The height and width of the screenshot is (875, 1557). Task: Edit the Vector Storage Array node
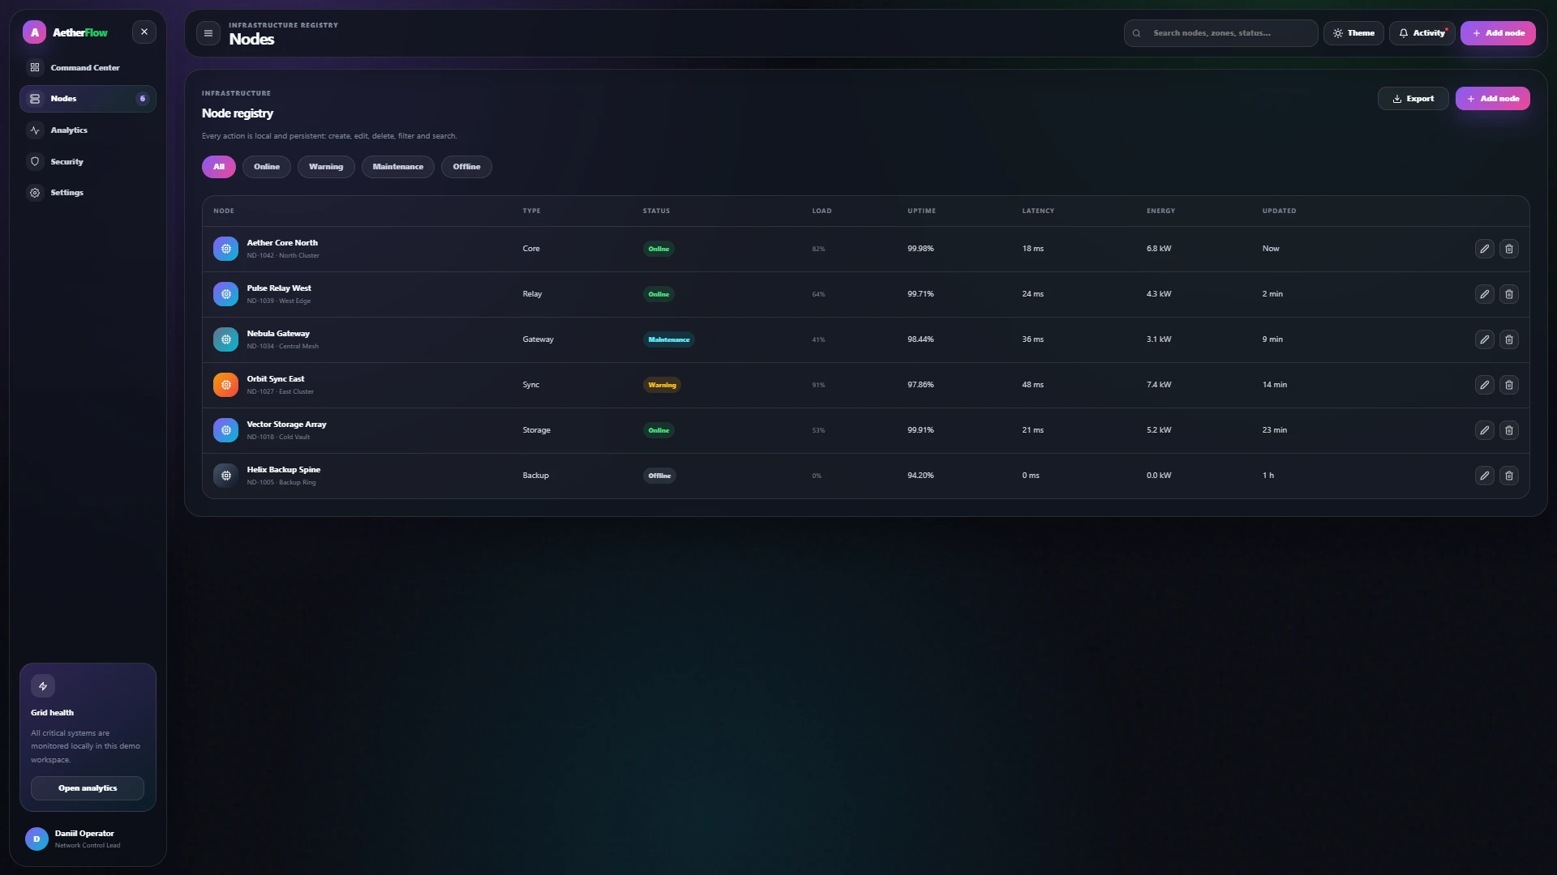coord(1484,430)
